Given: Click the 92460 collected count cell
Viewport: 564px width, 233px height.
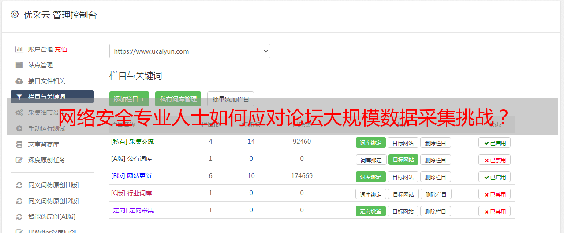Looking at the screenshot, I should pos(302,142).
